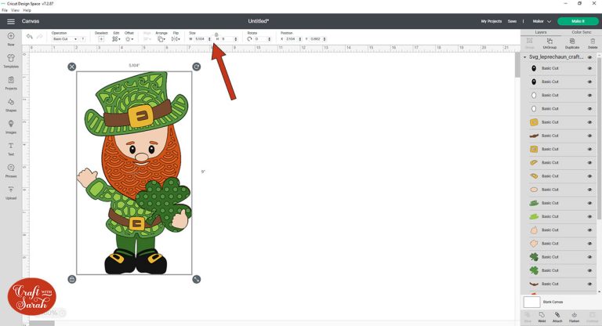The width and height of the screenshot is (602, 326).
Task: Click the Undo arrow in the toolbar
Action: tap(31, 37)
